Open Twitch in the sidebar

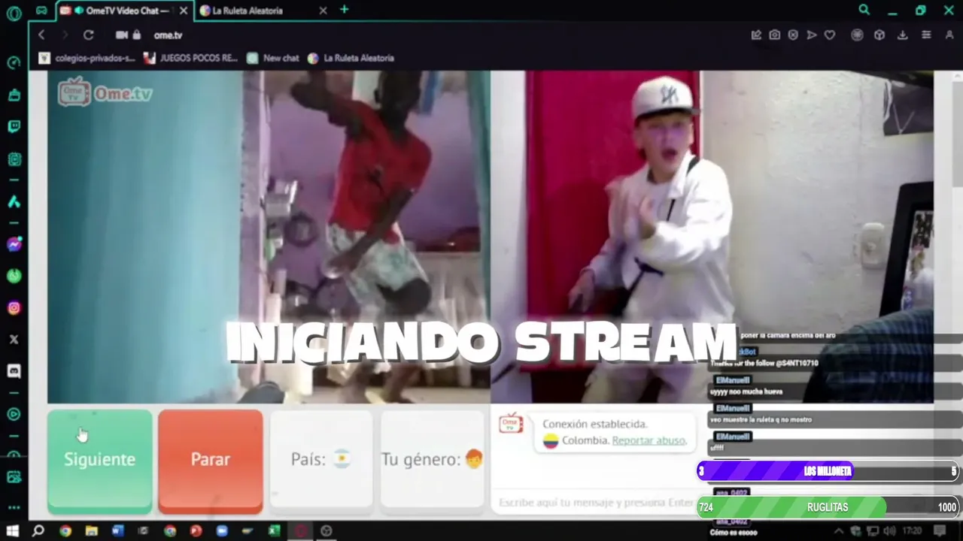click(14, 127)
